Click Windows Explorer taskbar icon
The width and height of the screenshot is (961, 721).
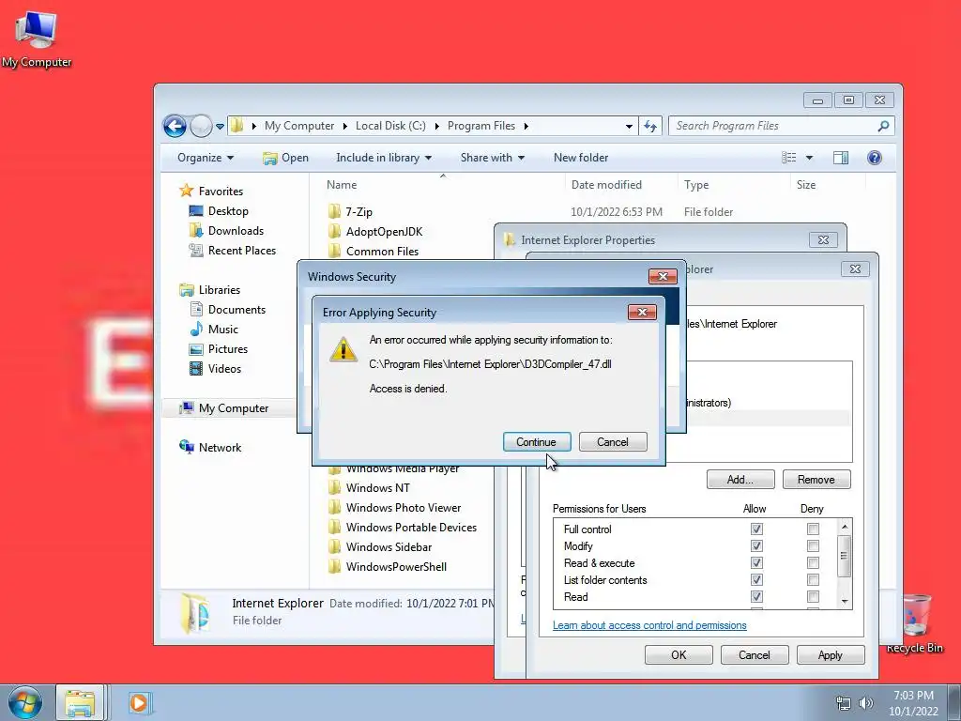pos(81,702)
